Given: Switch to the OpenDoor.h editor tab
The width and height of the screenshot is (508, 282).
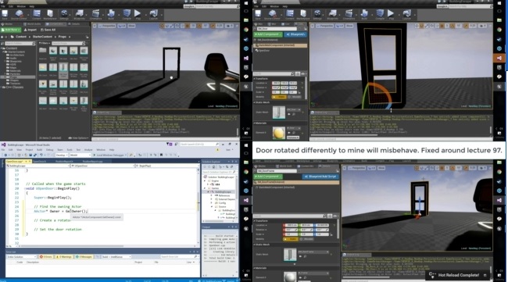Looking at the screenshot, I should click(39, 161).
